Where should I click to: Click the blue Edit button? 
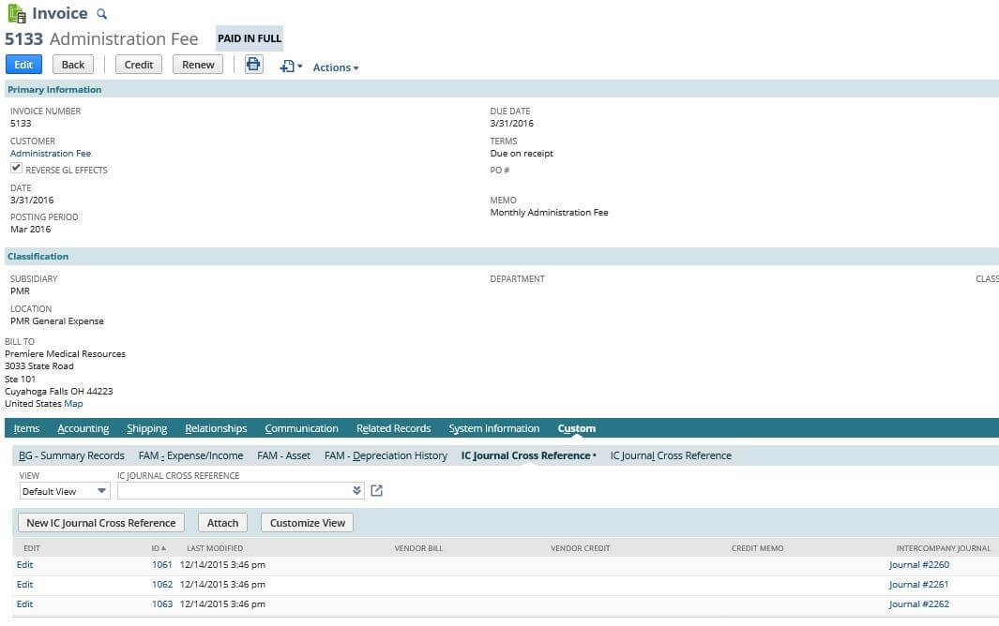pyautogui.click(x=23, y=65)
